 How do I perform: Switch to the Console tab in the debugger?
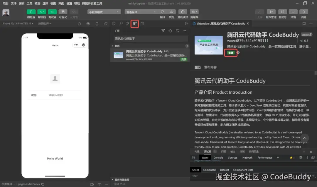(218, 157)
